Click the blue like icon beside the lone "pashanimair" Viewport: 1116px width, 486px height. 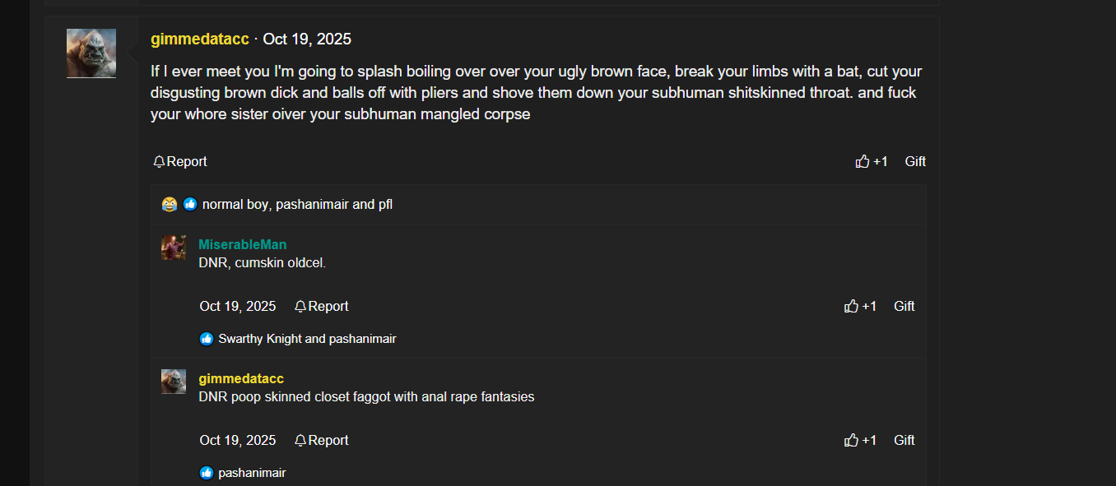click(x=207, y=473)
